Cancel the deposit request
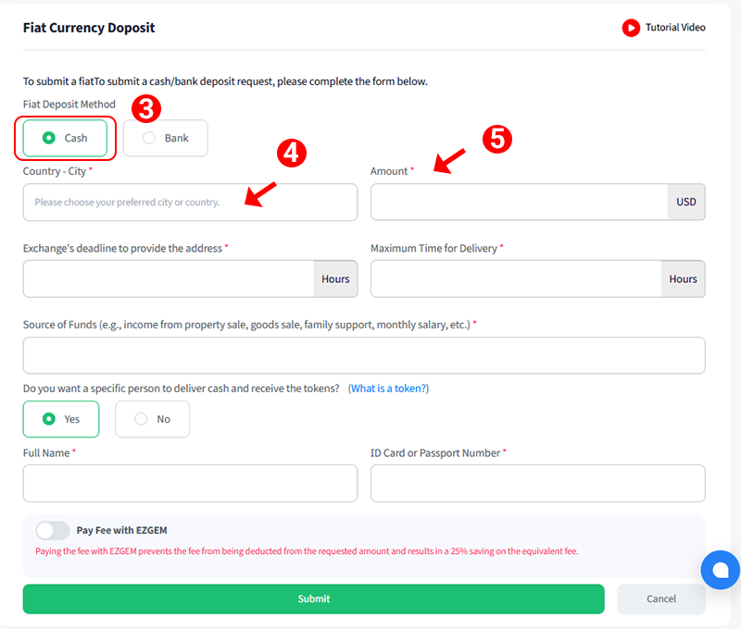This screenshot has width=741, height=629. [661, 598]
